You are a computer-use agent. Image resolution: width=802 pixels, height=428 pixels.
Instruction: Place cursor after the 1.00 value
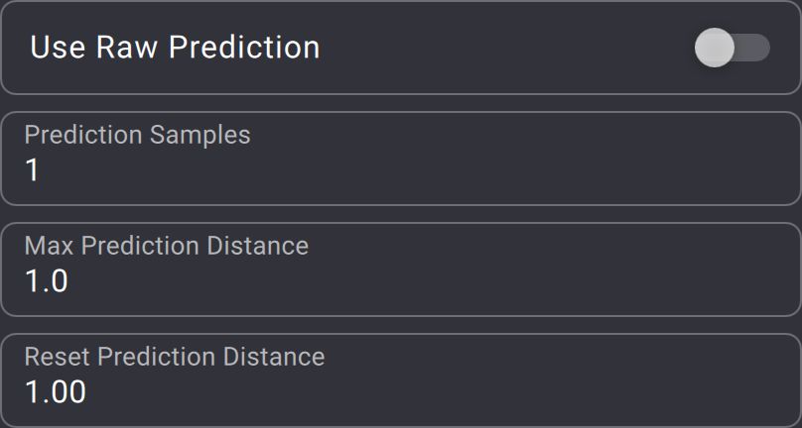pyautogui.click(x=88, y=392)
